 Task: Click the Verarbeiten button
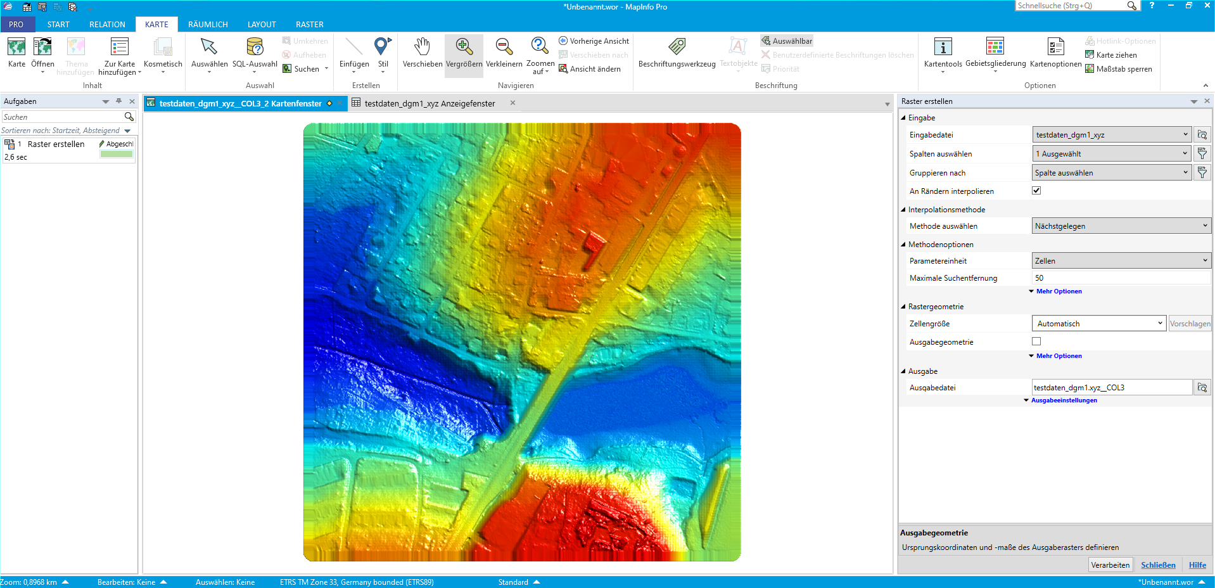(x=1110, y=565)
